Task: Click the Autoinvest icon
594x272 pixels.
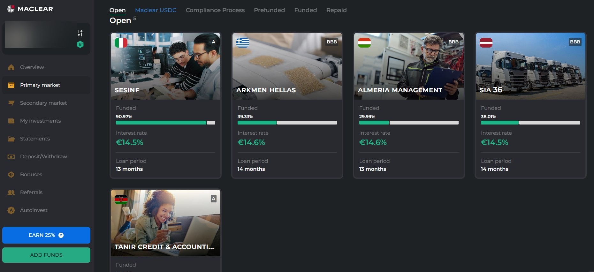Action: click(11, 210)
